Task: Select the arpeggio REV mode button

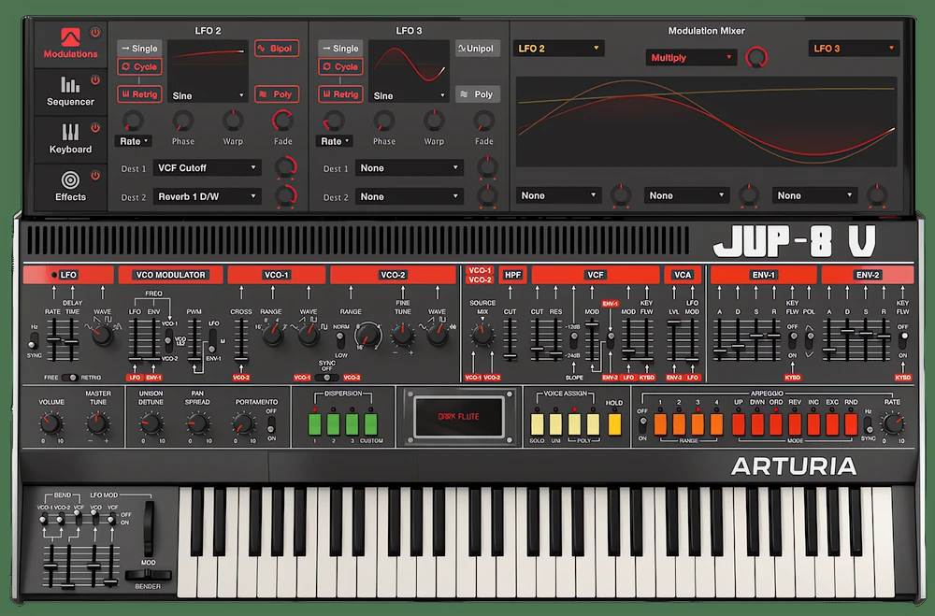Action: point(795,424)
